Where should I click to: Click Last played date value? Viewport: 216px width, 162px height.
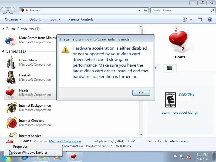pyautogui.click(x=123, y=141)
